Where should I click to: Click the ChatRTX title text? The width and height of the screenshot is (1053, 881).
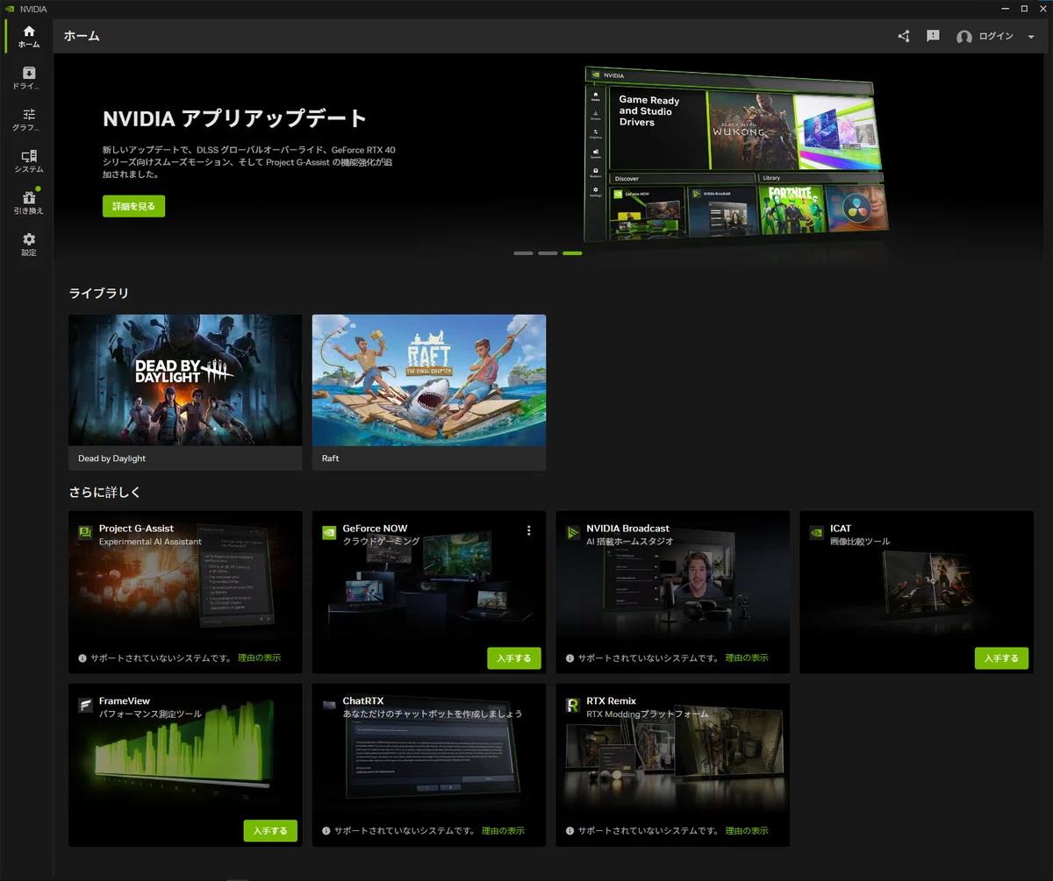363,701
